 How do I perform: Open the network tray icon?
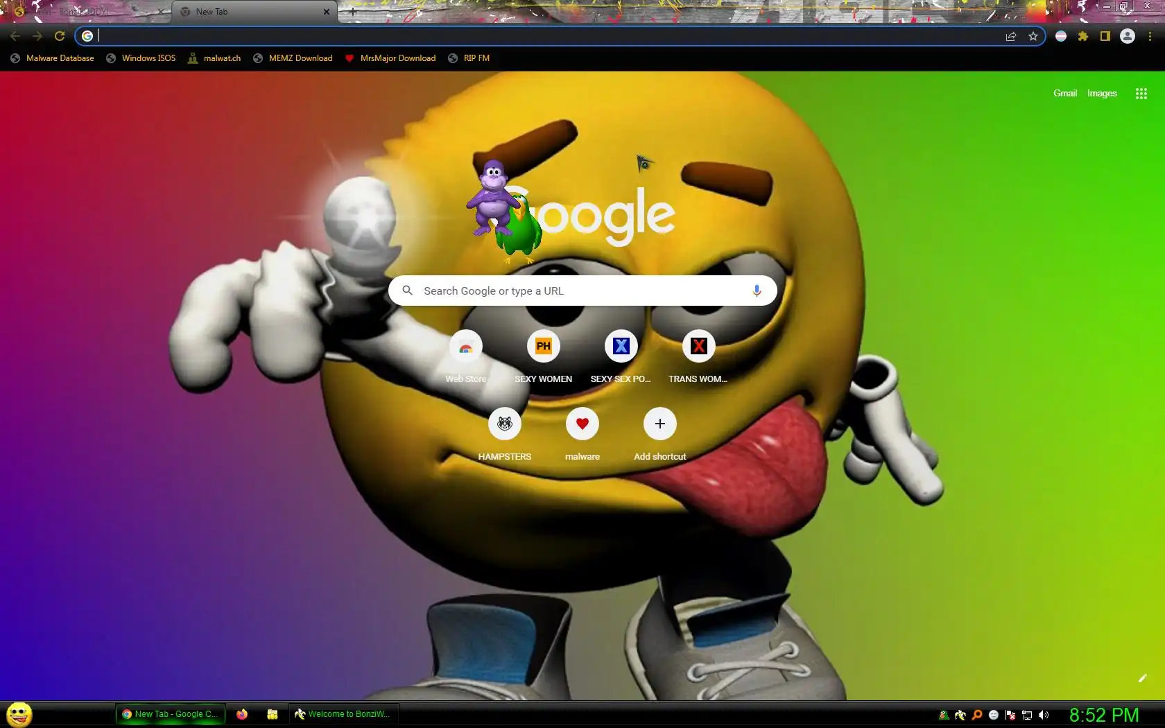point(1027,715)
